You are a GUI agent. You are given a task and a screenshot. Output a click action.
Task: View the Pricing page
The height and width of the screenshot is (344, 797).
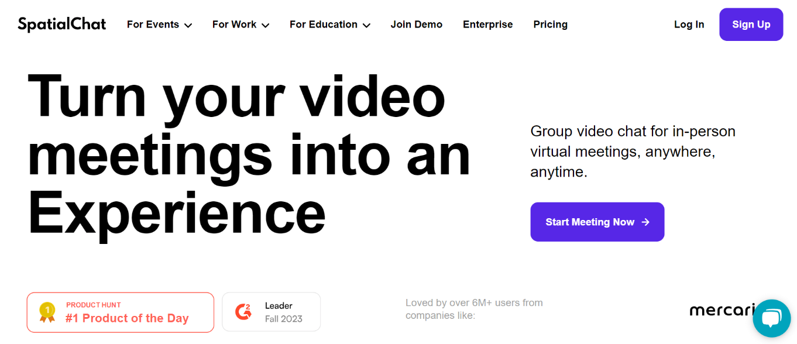pyautogui.click(x=551, y=25)
